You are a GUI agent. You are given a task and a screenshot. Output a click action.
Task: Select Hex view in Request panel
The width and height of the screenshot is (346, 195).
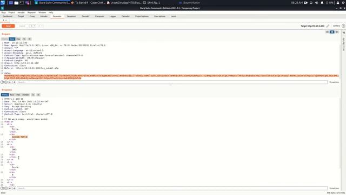(18, 39)
